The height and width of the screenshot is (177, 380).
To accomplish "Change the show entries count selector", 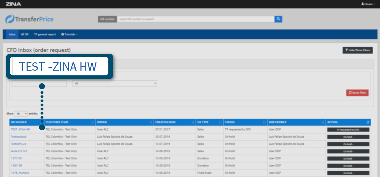I will point(21,114).
